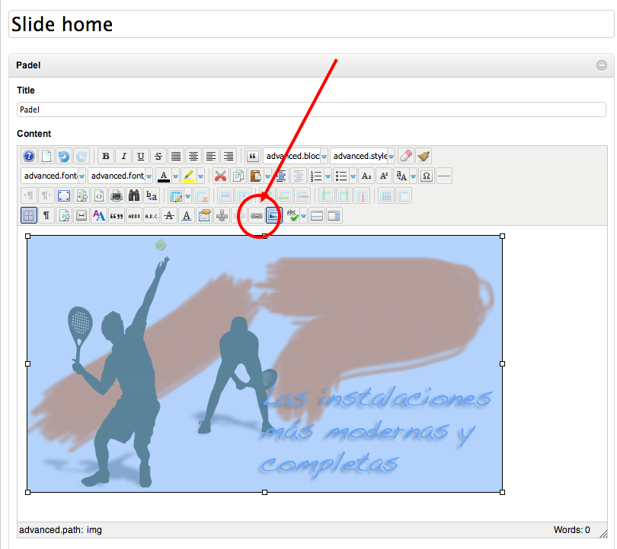Click the cleanup messy code broom icon
This screenshot has height=549, width=617.
[424, 157]
